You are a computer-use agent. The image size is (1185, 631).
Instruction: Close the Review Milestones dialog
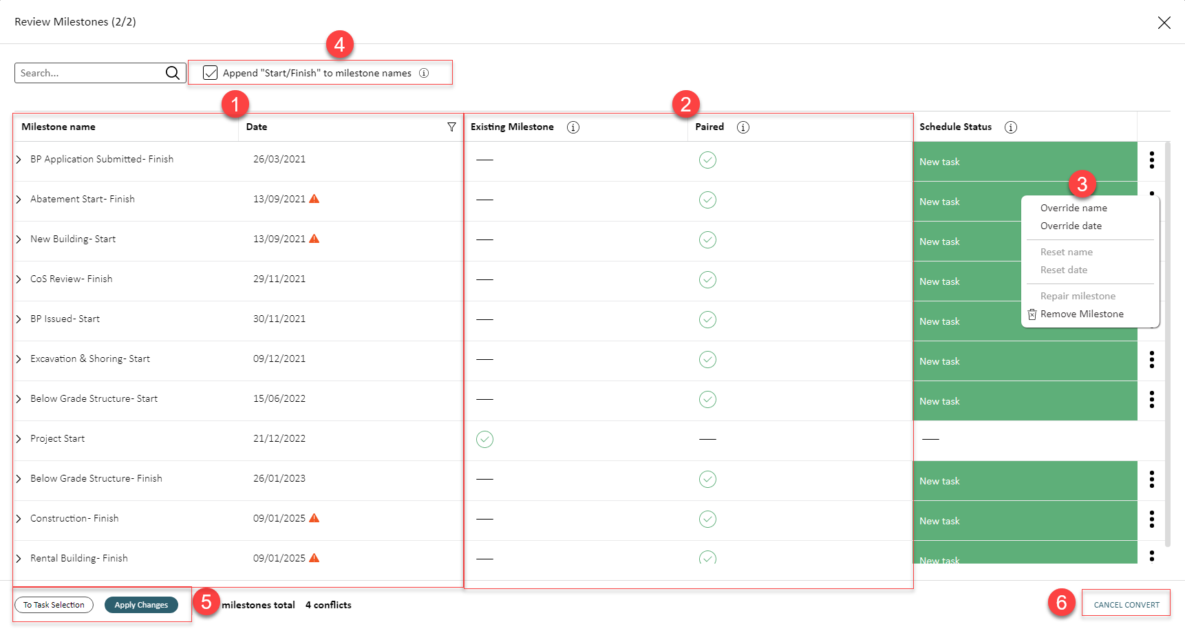point(1164,23)
